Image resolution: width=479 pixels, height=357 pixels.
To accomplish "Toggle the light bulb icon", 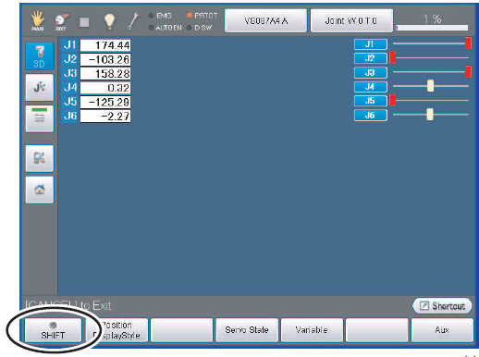I will point(109,21).
